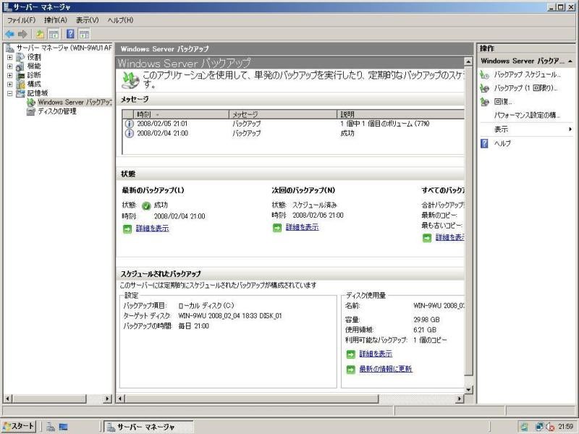Select 役割 in the console tree
579x434 pixels.
click(34, 57)
